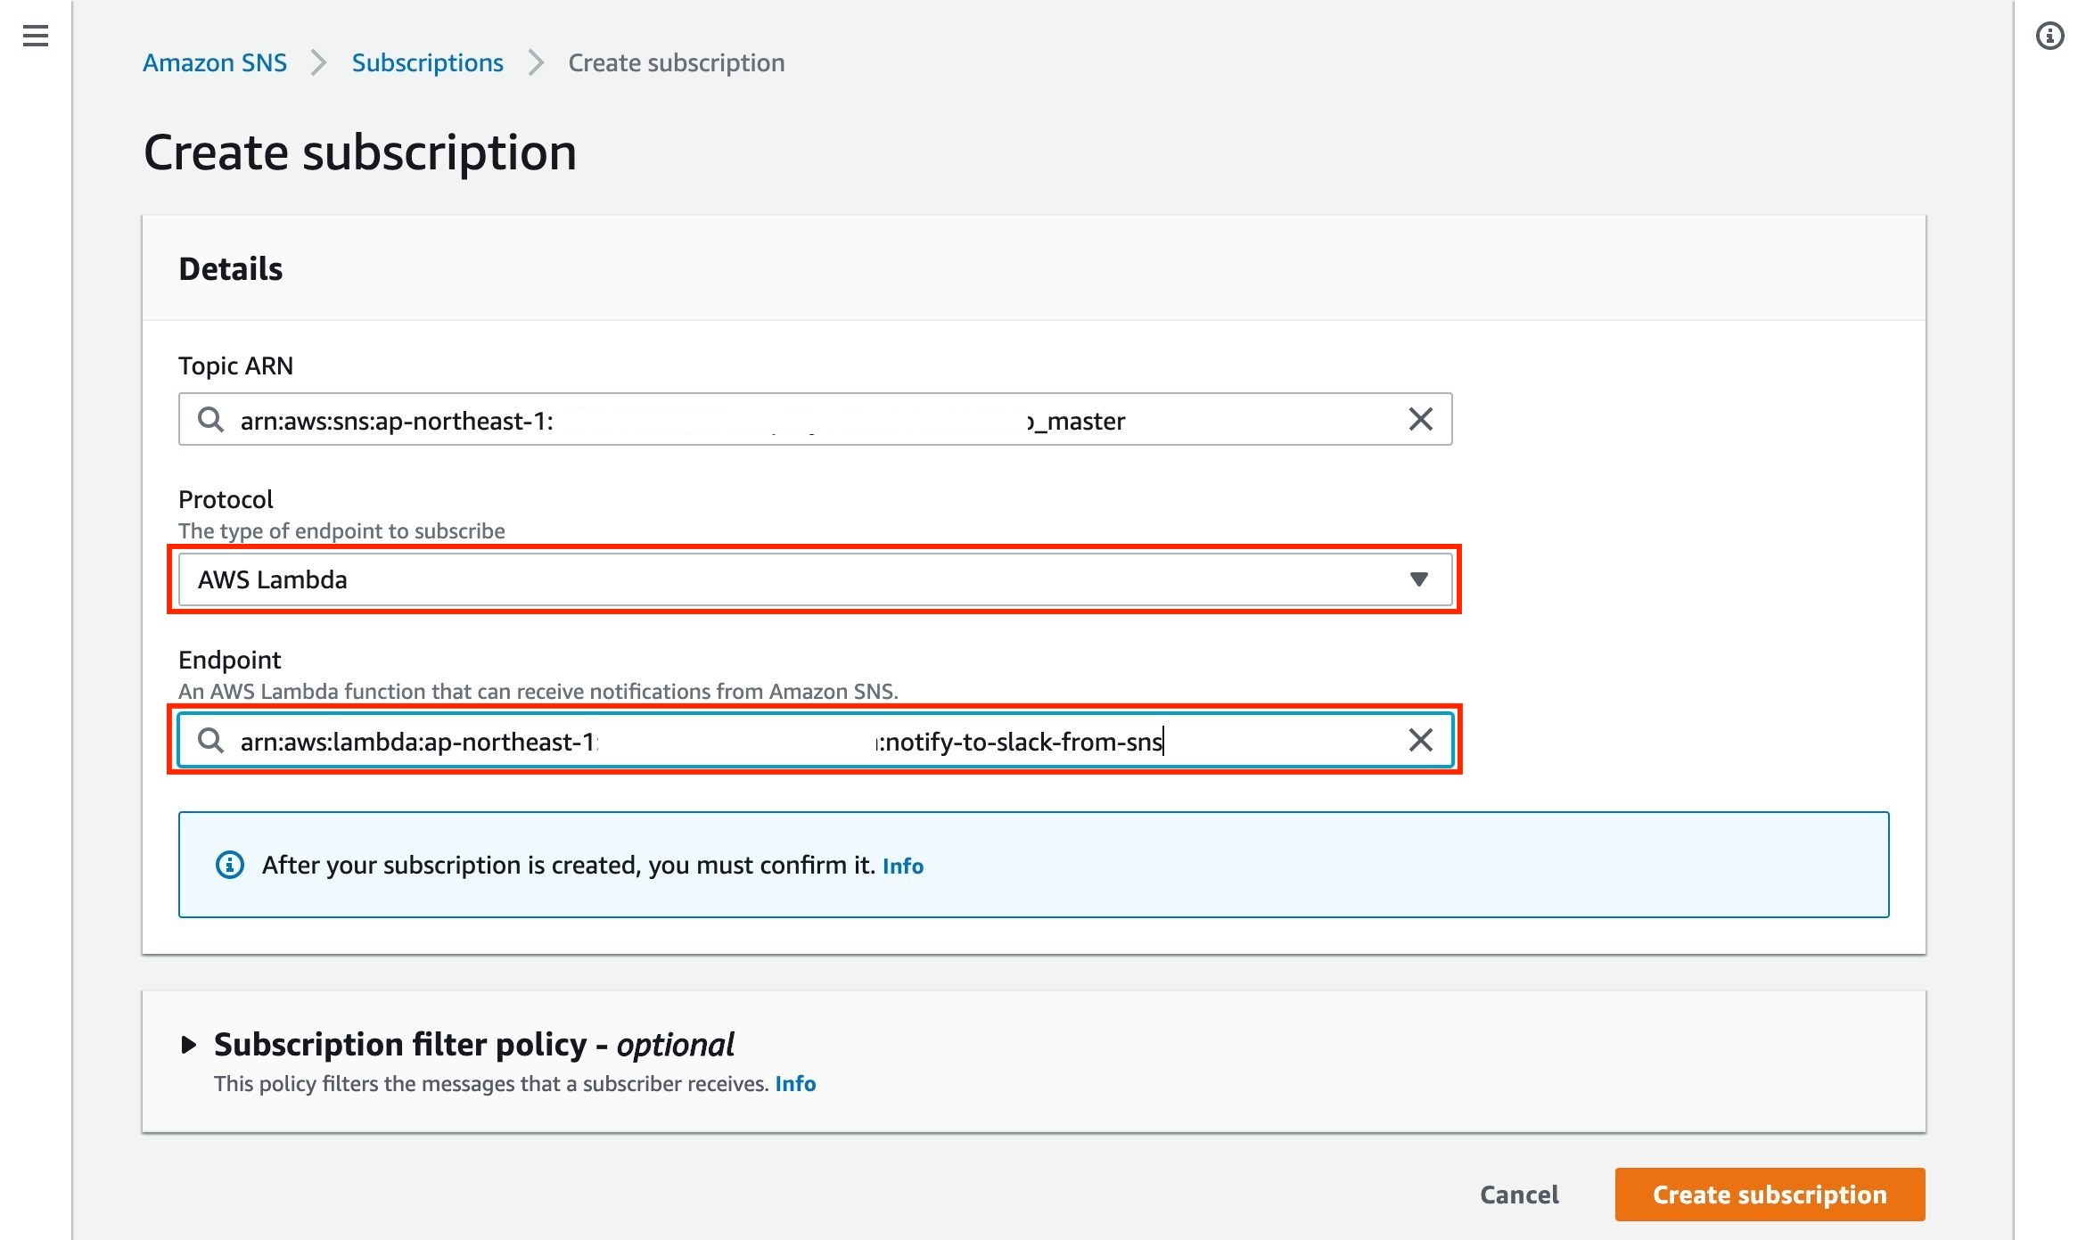2086x1240 pixels.
Task: Click Create subscription breadcrumb text
Action: [677, 62]
